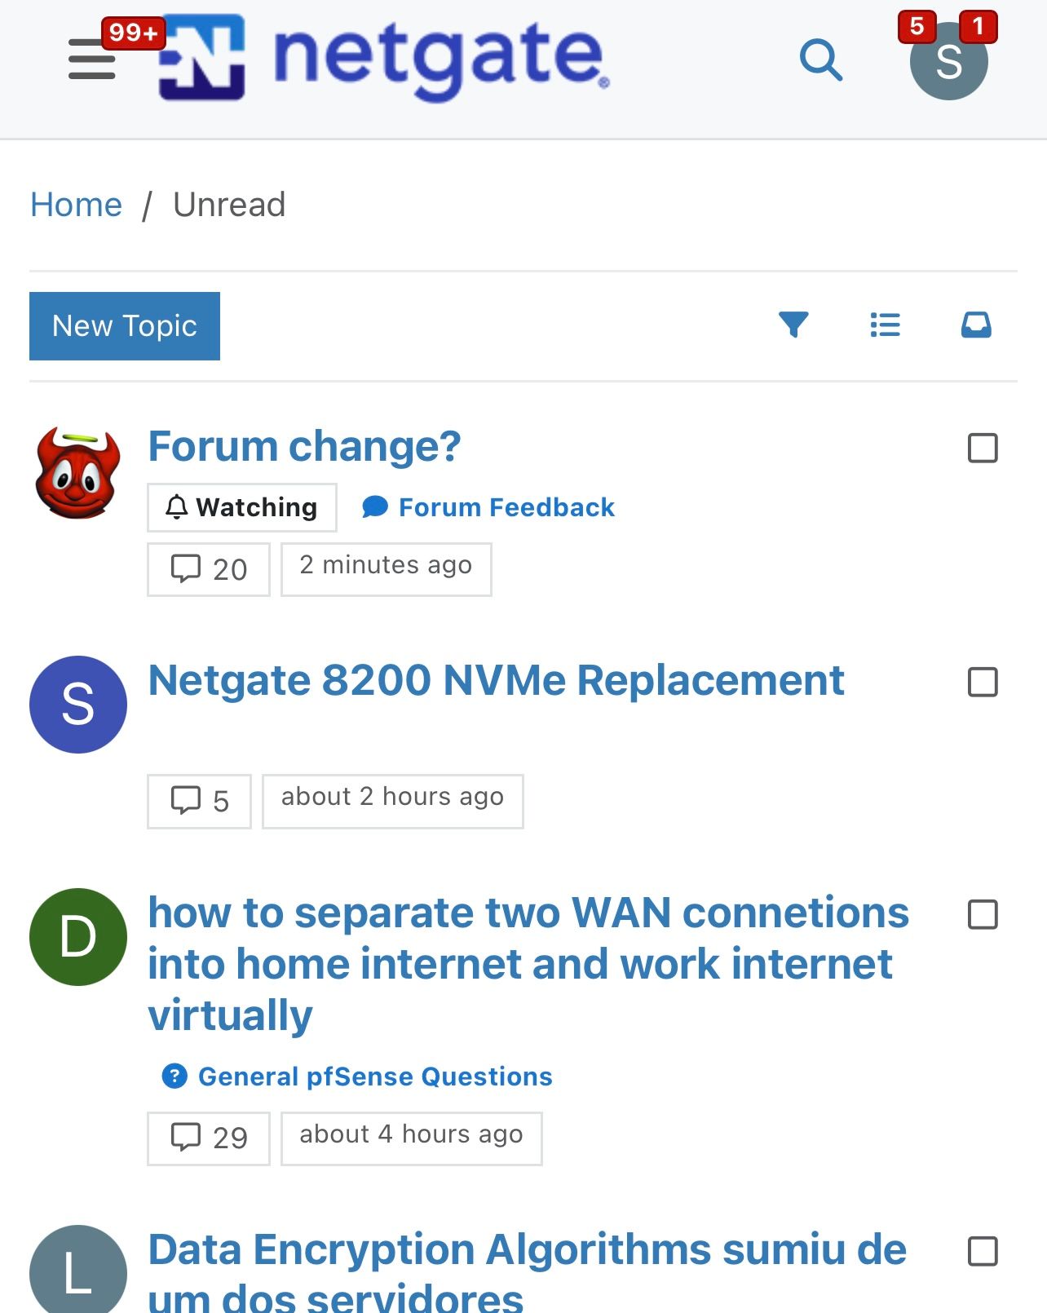The image size is (1047, 1313).
Task: Select the Forum change? topic checkbox
Action: pos(983,448)
